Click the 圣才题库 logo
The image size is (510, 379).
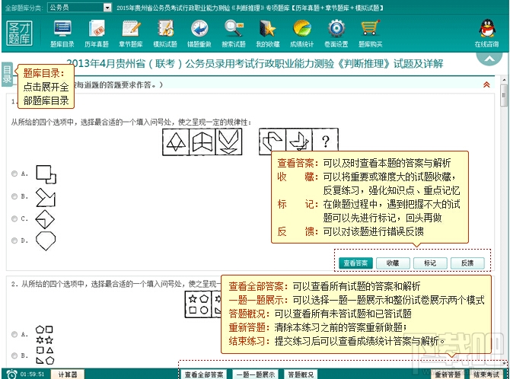click(20, 33)
